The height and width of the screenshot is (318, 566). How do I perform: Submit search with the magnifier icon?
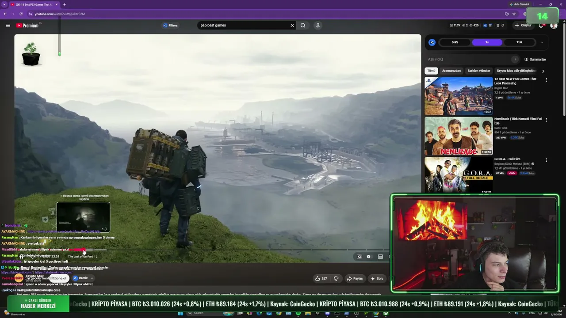[x=303, y=25]
